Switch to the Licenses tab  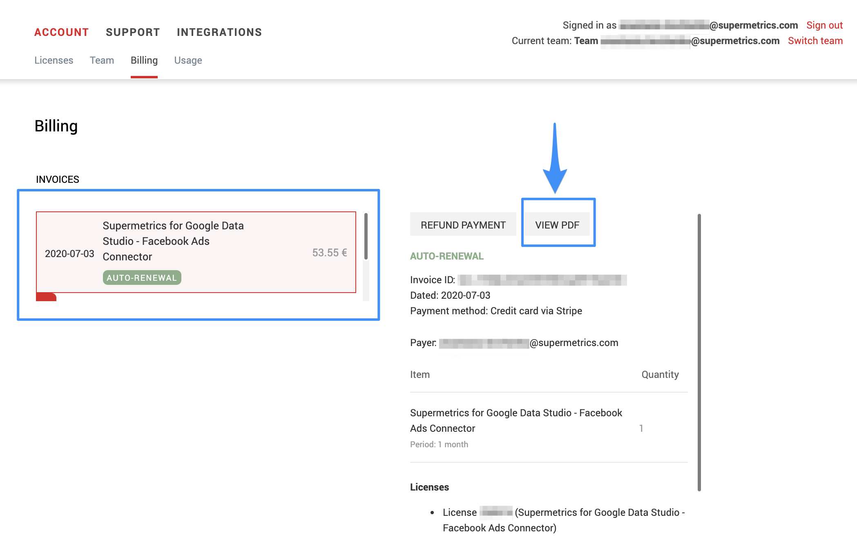[x=54, y=60]
